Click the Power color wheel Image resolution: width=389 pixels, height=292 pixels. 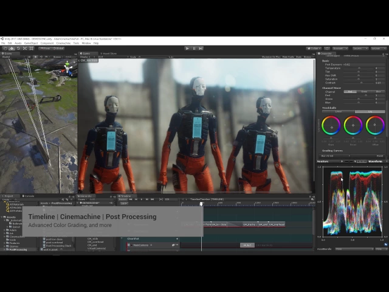click(353, 126)
